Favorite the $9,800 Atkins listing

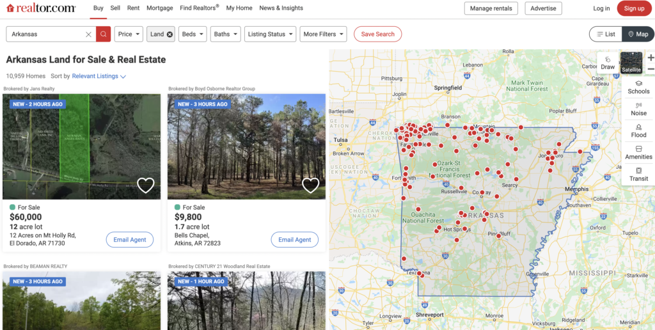(x=311, y=185)
